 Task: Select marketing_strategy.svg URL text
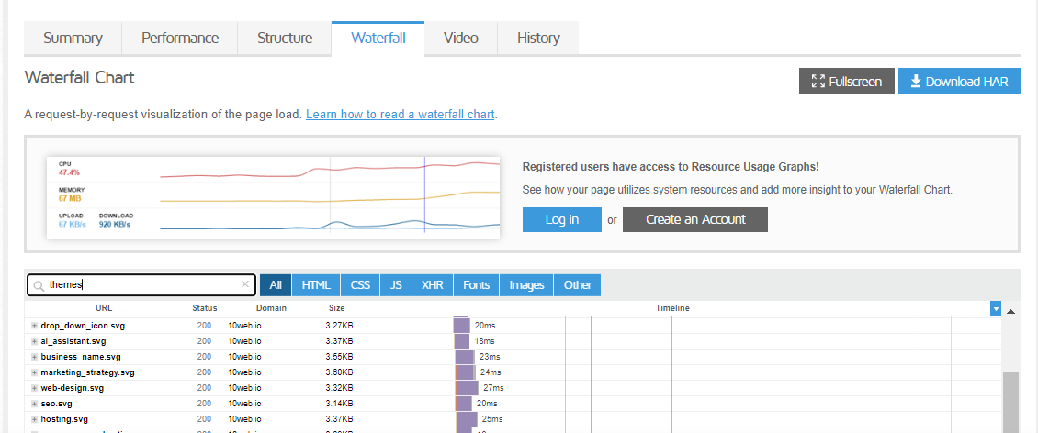(x=87, y=372)
